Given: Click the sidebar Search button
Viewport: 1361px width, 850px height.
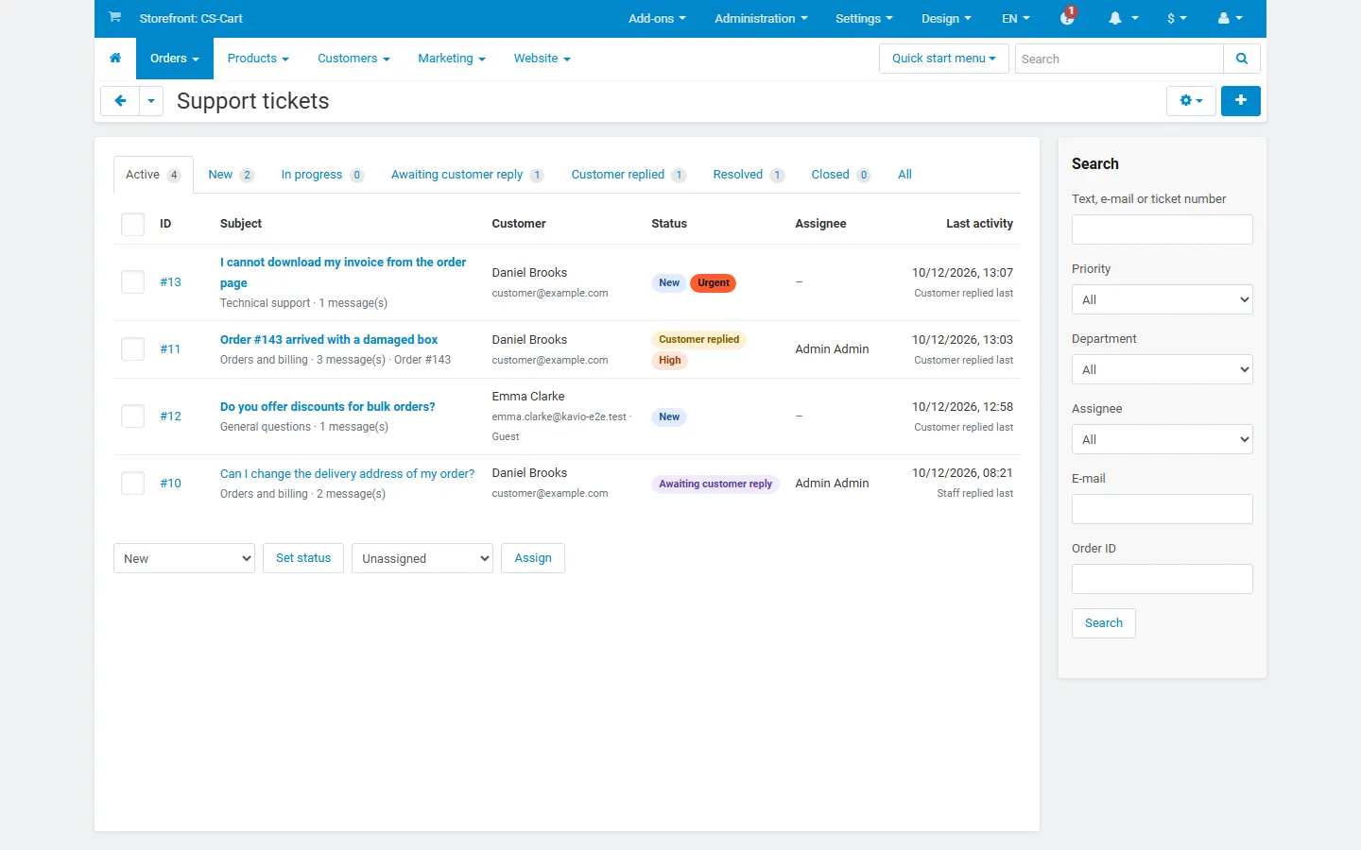Looking at the screenshot, I should [1104, 623].
